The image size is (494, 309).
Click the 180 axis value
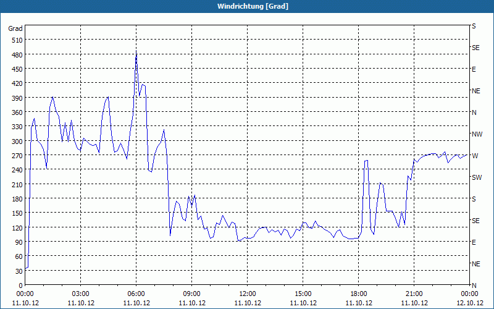point(17,198)
